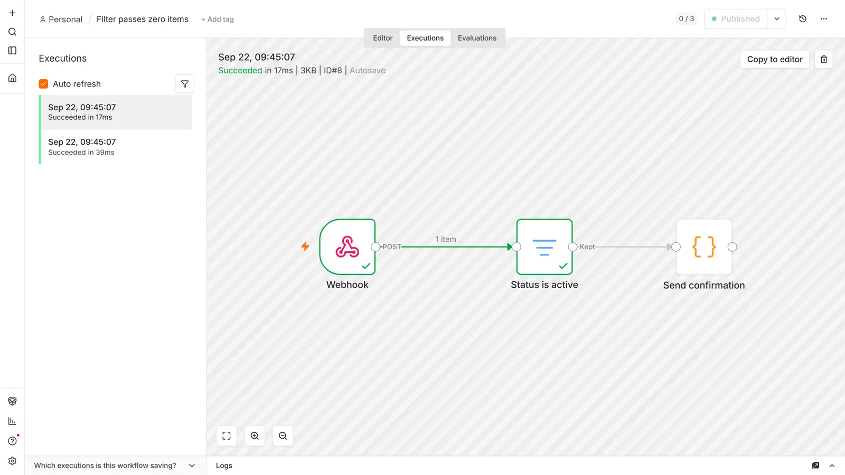The image size is (845, 475).
Task: Open the executions filter funnel
Action: 185,84
